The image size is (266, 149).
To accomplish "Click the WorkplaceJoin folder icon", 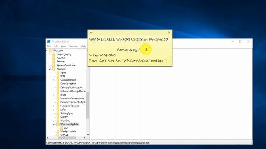I will click(58, 132).
